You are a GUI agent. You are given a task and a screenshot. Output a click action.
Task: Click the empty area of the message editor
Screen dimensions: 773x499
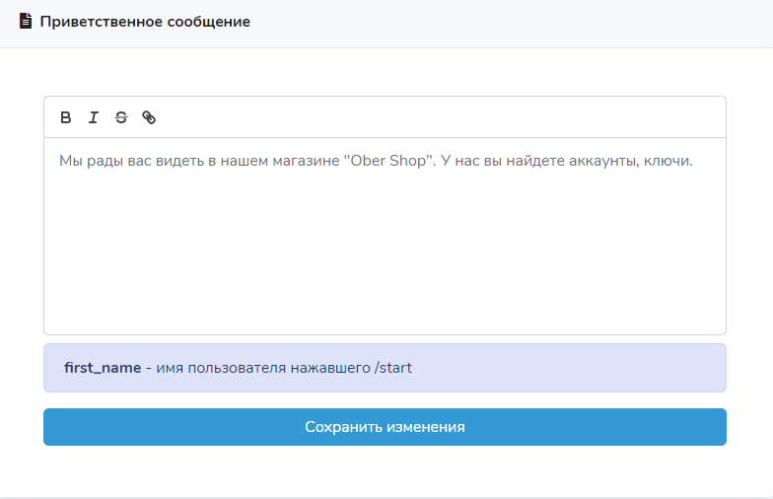385,256
